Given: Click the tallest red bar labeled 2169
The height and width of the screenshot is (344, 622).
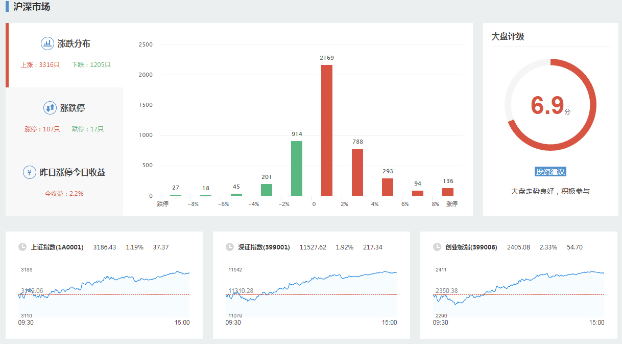Looking at the screenshot, I should pyautogui.click(x=327, y=130).
